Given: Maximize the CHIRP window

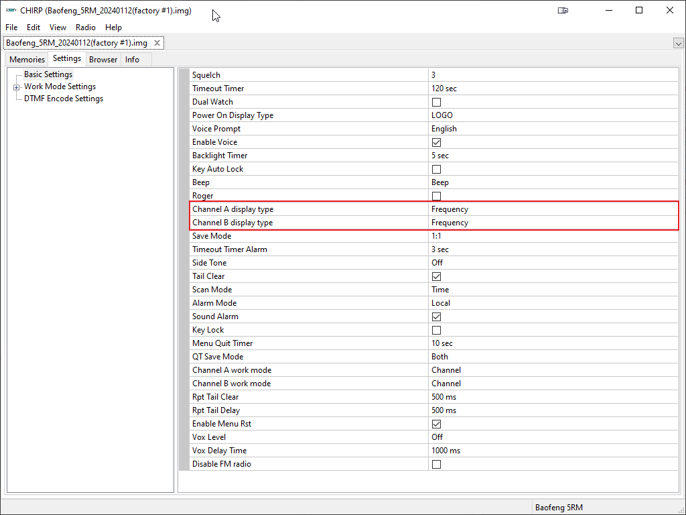Looking at the screenshot, I should 639,10.
